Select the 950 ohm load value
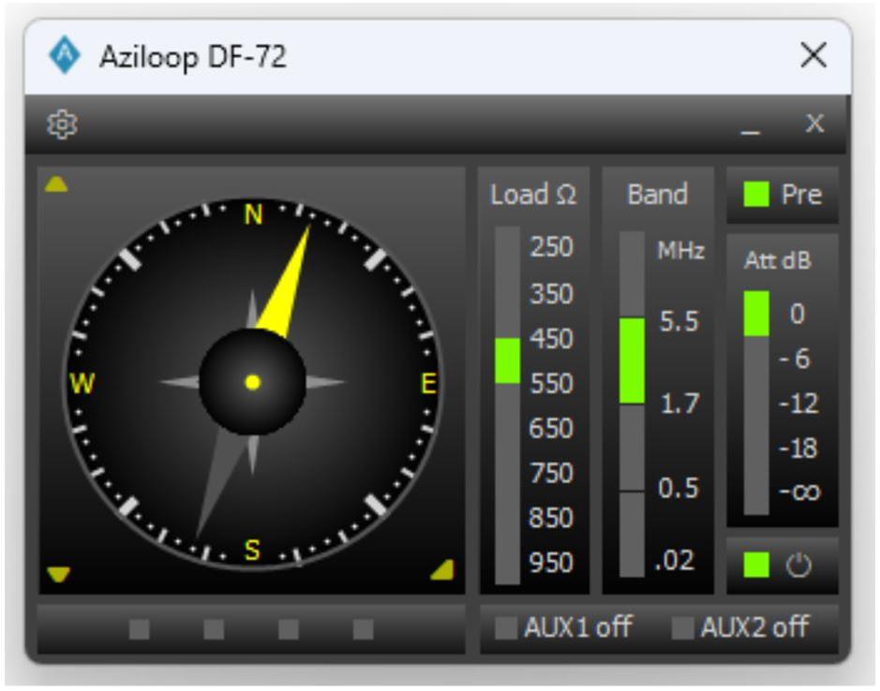The width and height of the screenshot is (880, 691). point(551,563)
